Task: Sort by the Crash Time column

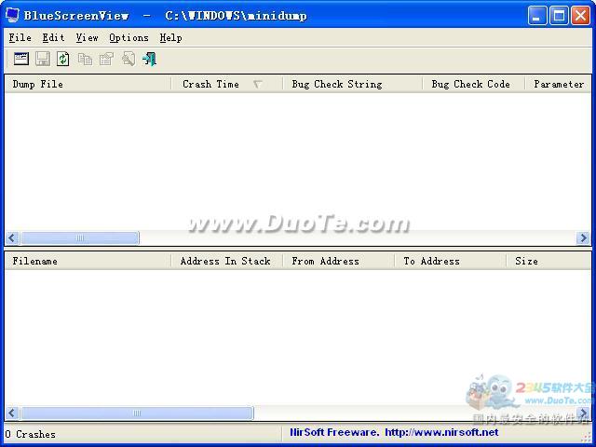Action: click(x=210, y=84)
